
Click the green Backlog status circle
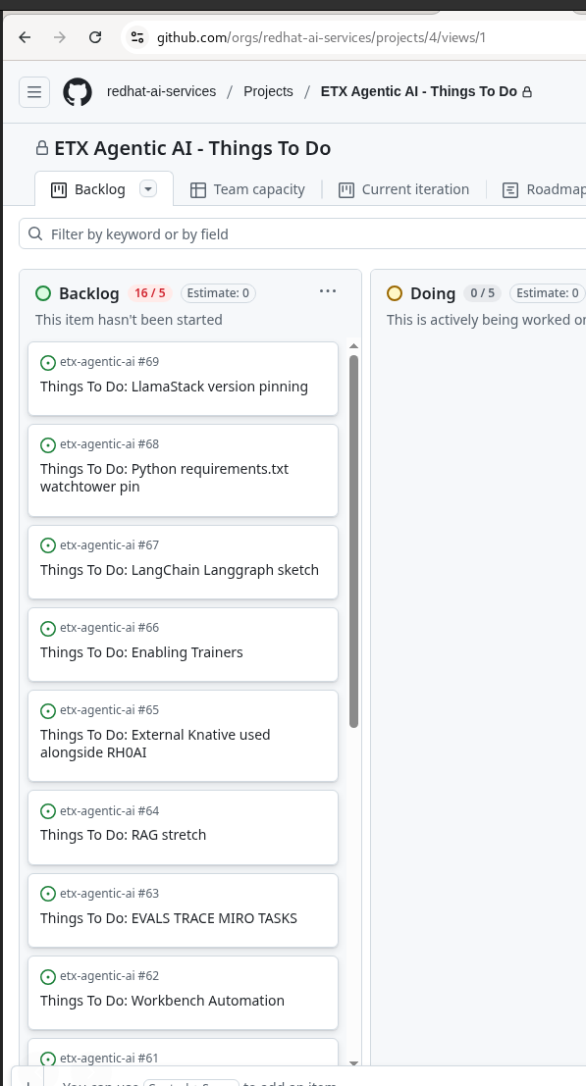coord(43,293)
